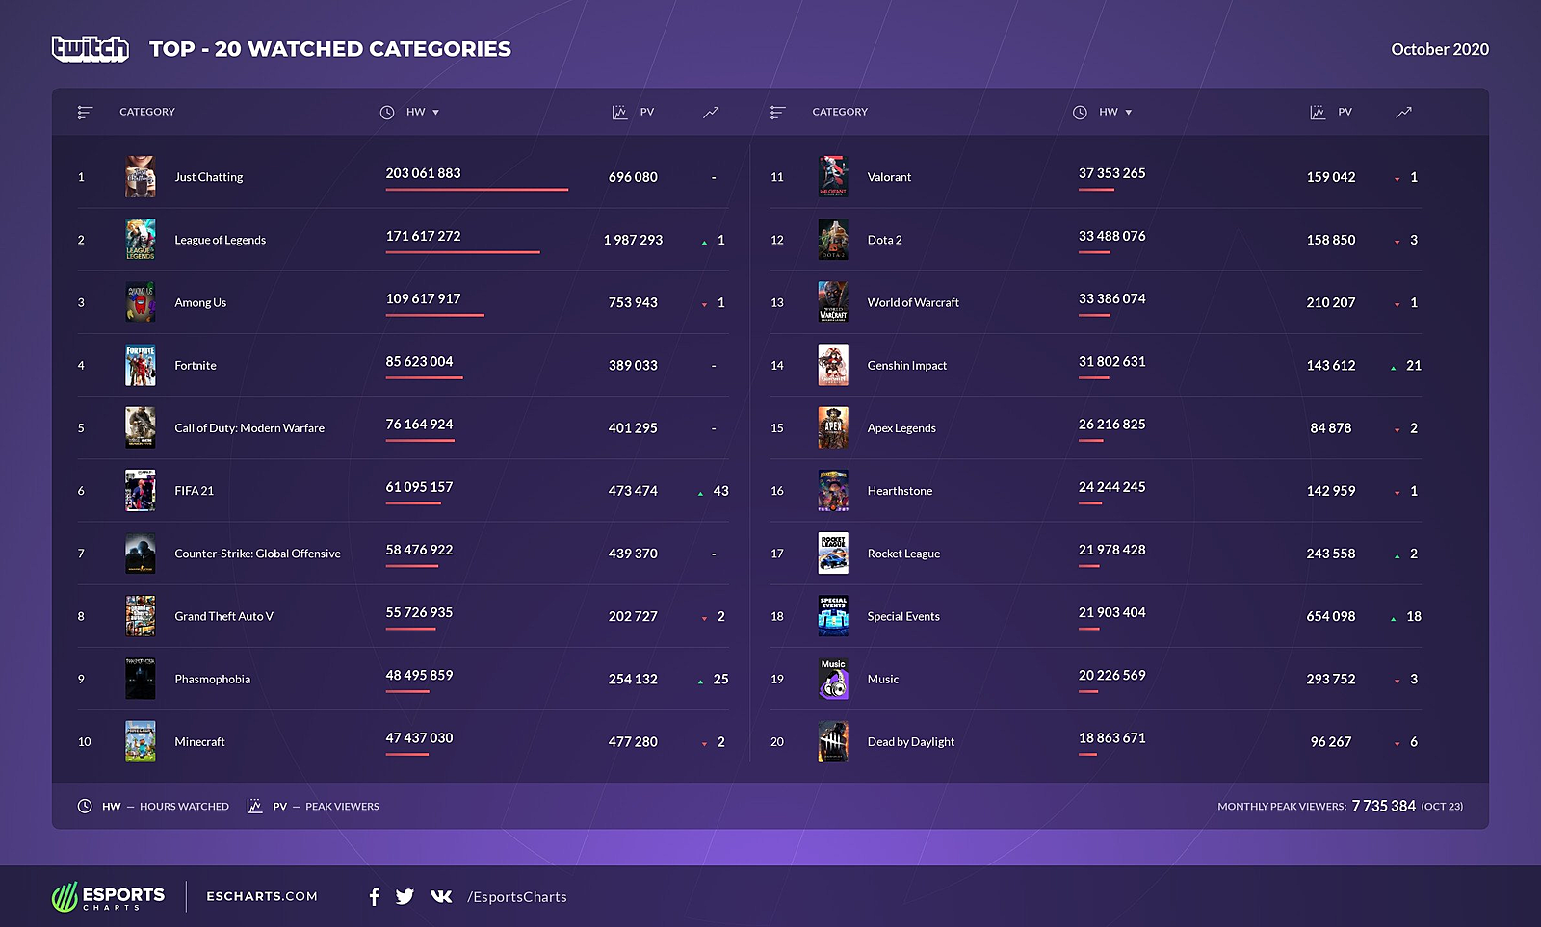Click the legend clock icon beside Hours Watched
This screenshot has width=1541, height=927.
pos(85,806)
